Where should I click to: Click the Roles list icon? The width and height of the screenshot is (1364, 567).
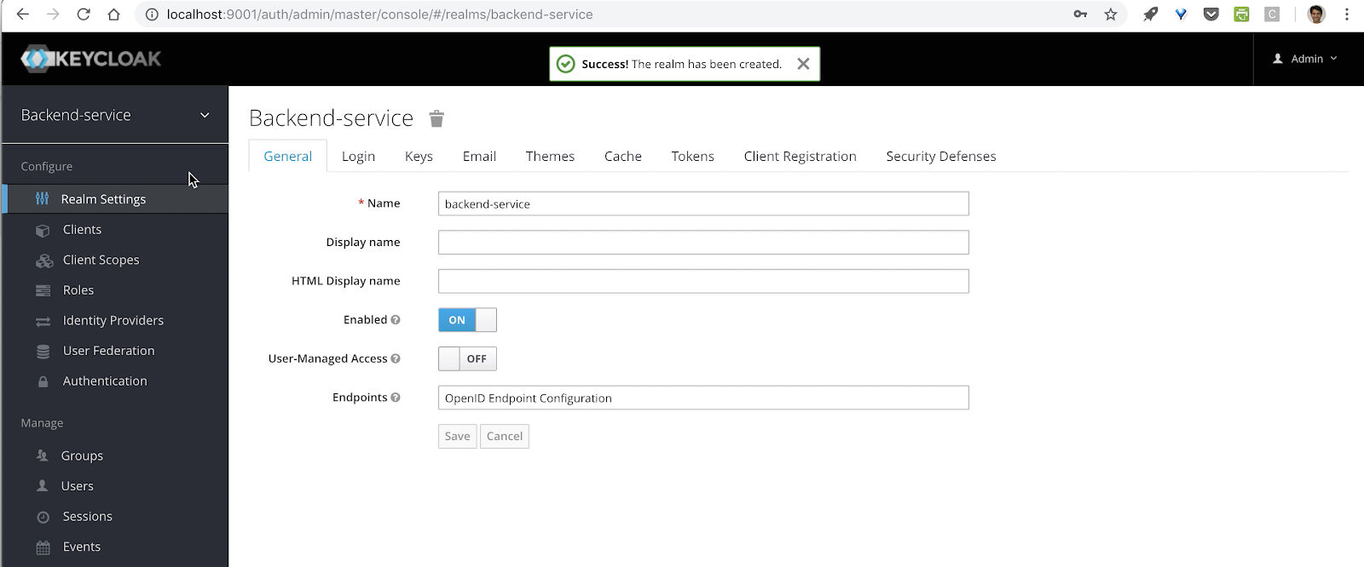(43, 291)
